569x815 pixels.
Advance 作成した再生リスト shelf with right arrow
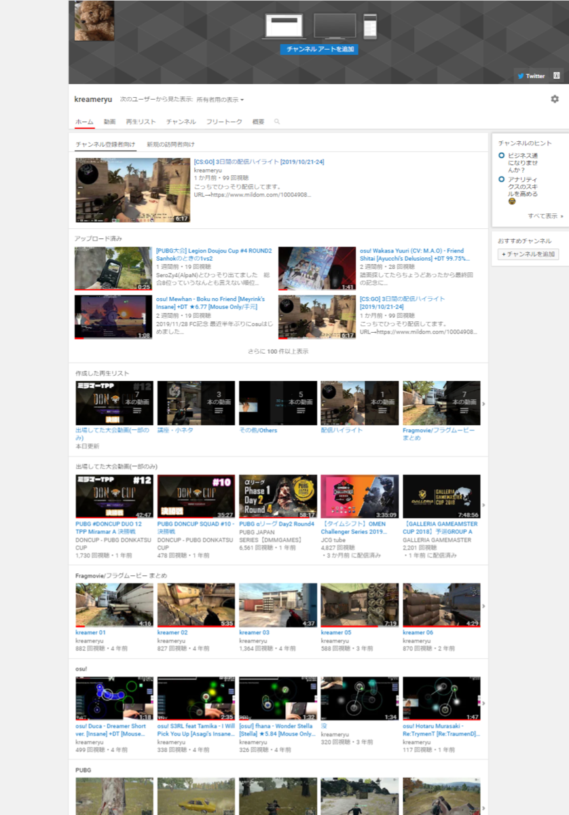click(x=483, y=404)
